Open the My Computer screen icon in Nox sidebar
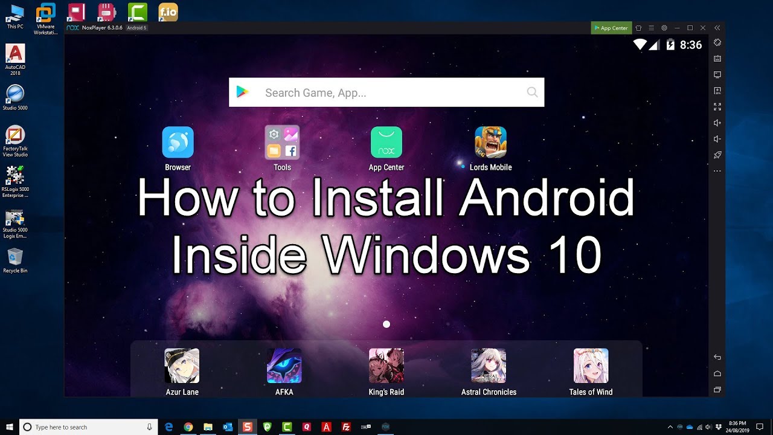 [717, 75]
